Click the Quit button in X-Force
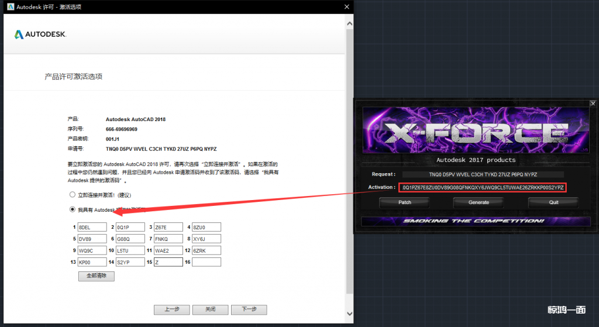This screenshot has width=599, height=327. [553, 202]
